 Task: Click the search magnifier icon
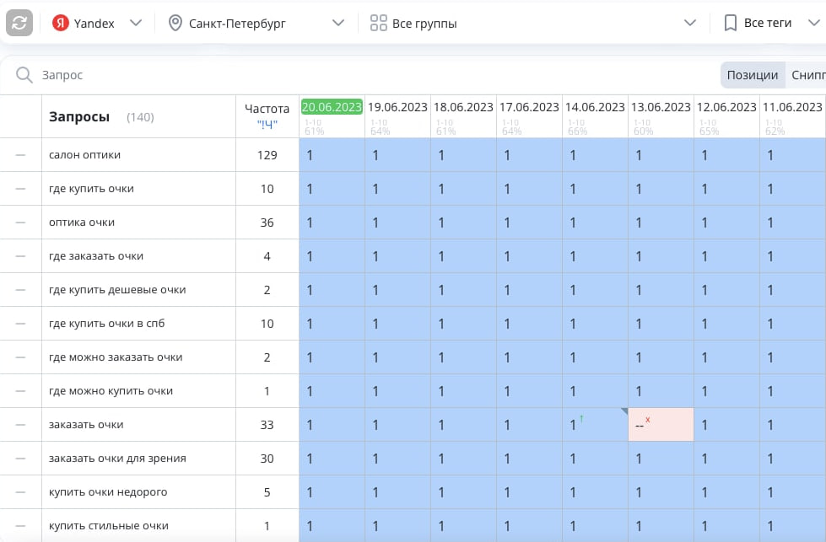24,75
